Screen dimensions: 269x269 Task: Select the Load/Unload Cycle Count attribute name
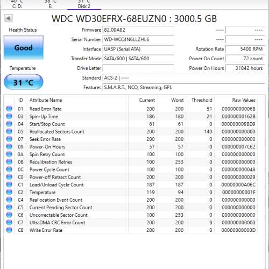point(56,185)
